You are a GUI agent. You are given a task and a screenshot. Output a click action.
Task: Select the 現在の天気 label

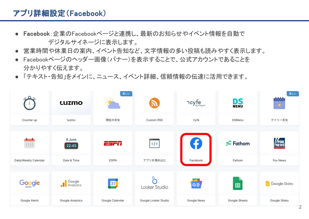coord(113,120)
